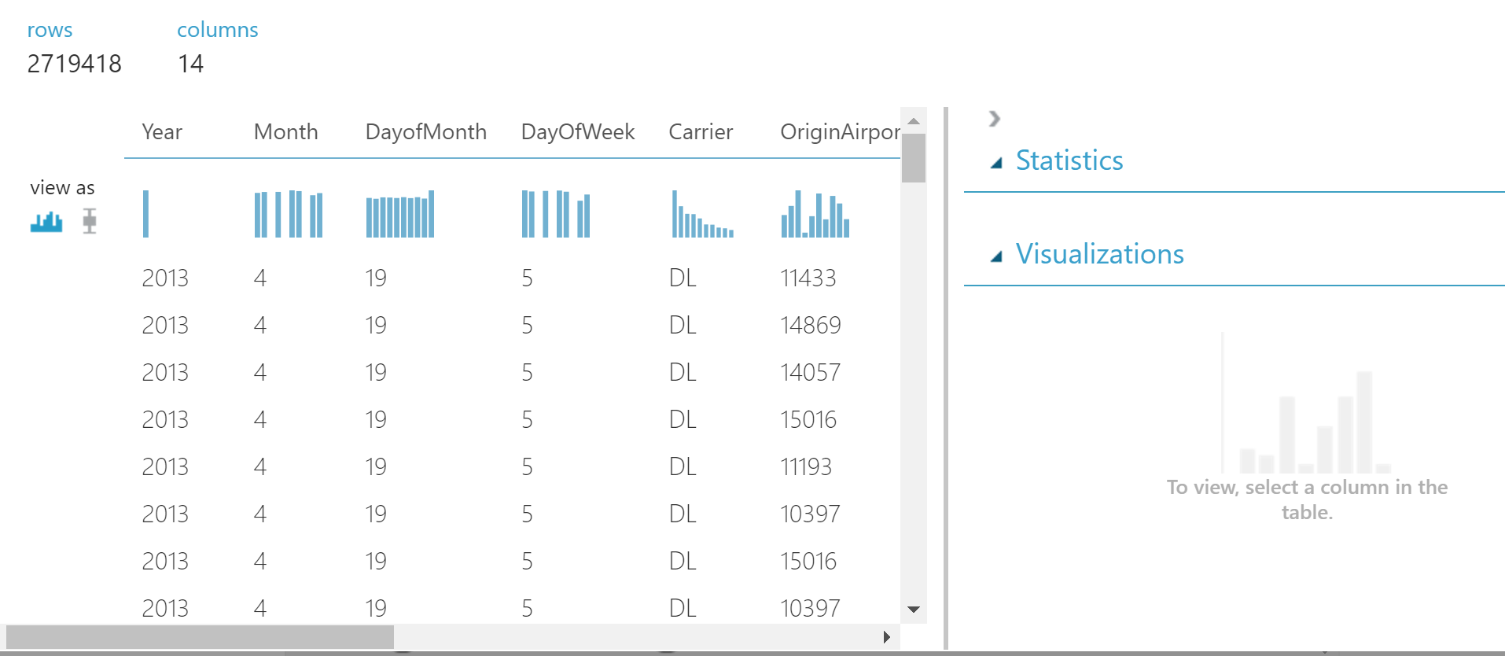Click the Month column header
Screen dimensions: 1505x656
(286, 132)
